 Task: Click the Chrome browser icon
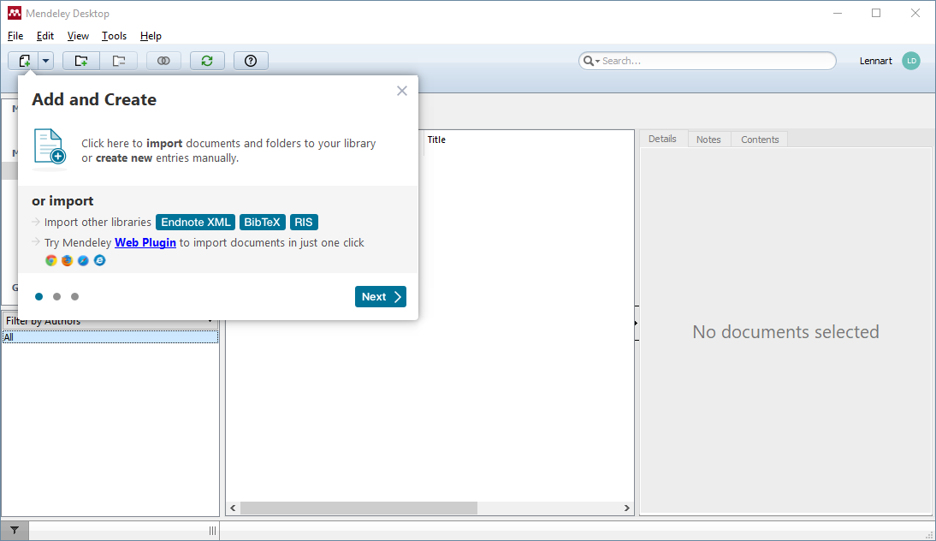click(x=51, y=260)
